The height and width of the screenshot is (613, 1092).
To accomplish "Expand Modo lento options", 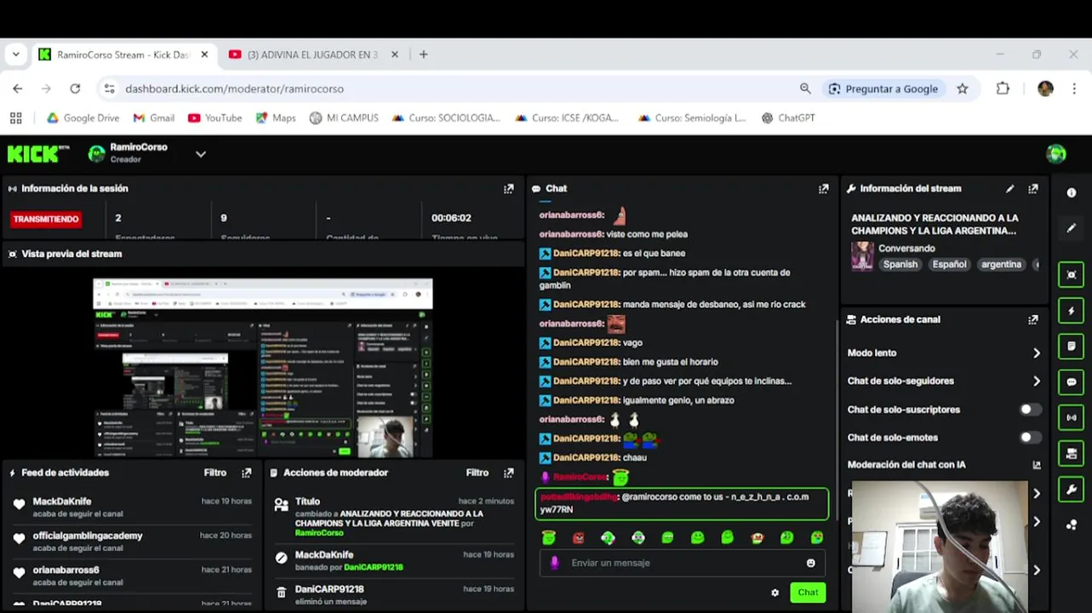I will tap(1037, 353).
